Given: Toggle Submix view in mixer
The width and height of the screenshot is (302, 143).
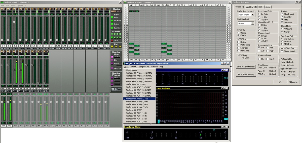Looking at the screenshot, I should pyautogui.click(x=112, y=28).
